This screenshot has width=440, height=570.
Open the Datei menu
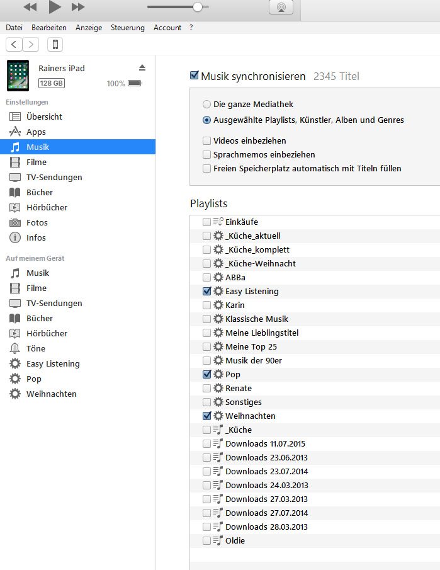tap(14, 28)
